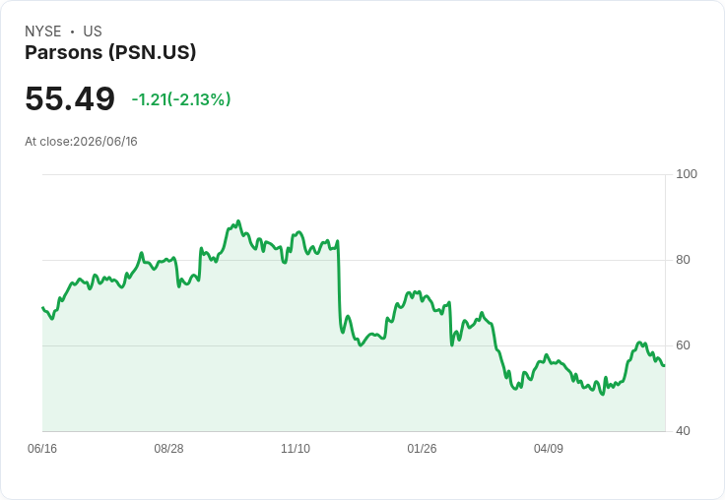Click the 06/16 x-axis date label
The image size is (725, 500).
coord(42,448)
